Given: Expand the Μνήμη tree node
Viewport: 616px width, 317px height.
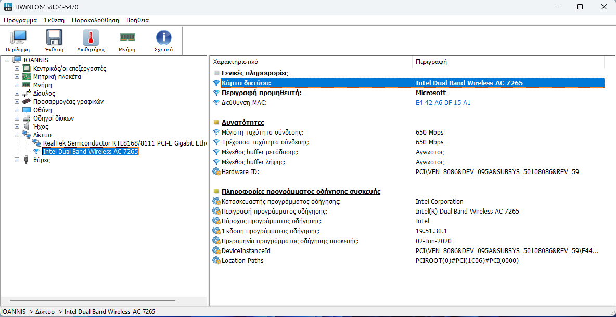Looking at the screenshot, I should pos(17,85).
